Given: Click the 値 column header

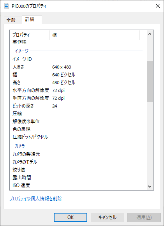Looking at the screenshot, I should pos(95,35).
